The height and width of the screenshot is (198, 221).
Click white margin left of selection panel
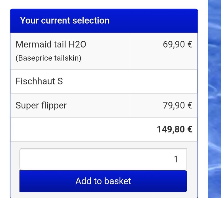5,99
